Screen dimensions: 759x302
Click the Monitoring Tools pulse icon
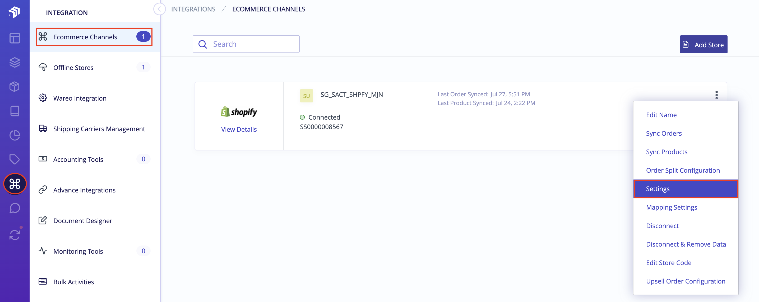pyautogui.click(x=43, y=251)
